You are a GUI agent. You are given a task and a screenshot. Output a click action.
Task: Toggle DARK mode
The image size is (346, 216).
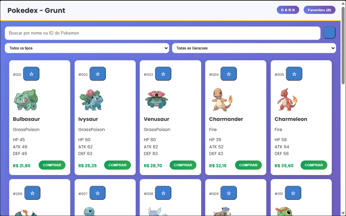click(x=288, y=10)
